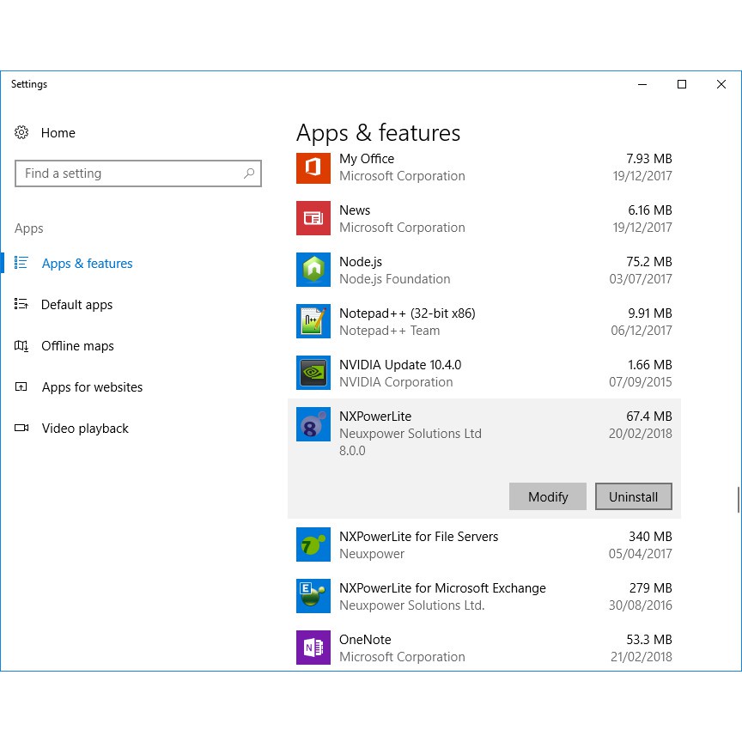Viewport: 742px width, 742px height.
Task: Switch to Video playback settings
Action: tap(85, 429)
